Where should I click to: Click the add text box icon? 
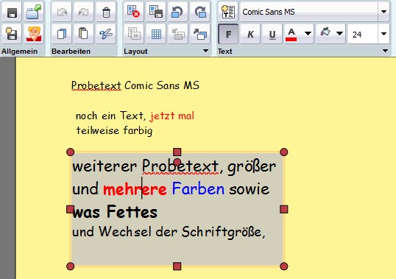(228, 12)
